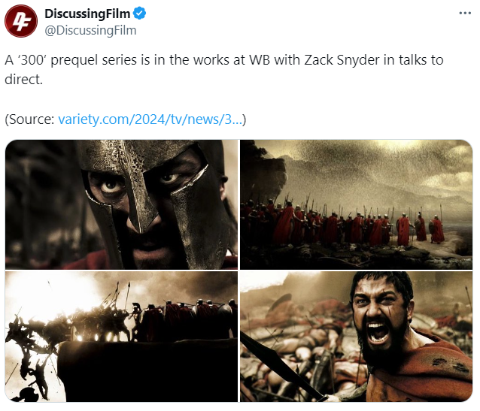Click the tweet text about '300' prequel
The height and width of the screenshot is (411, 480).
223,69
